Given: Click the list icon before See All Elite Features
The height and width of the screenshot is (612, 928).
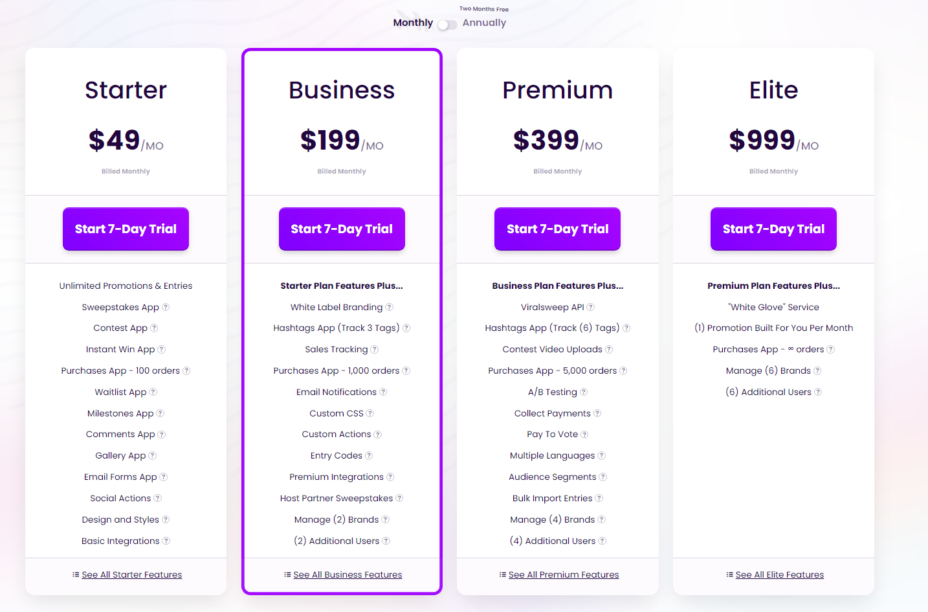Looking at the screenshot, I should coord(729,574).
